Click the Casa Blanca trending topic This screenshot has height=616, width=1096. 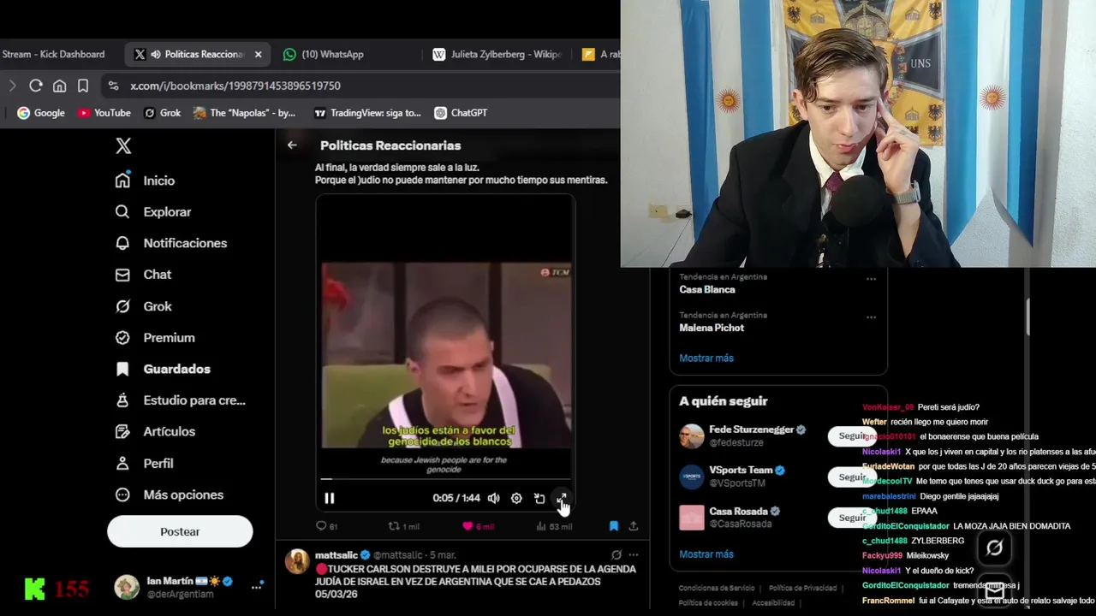tap(707, 289)
